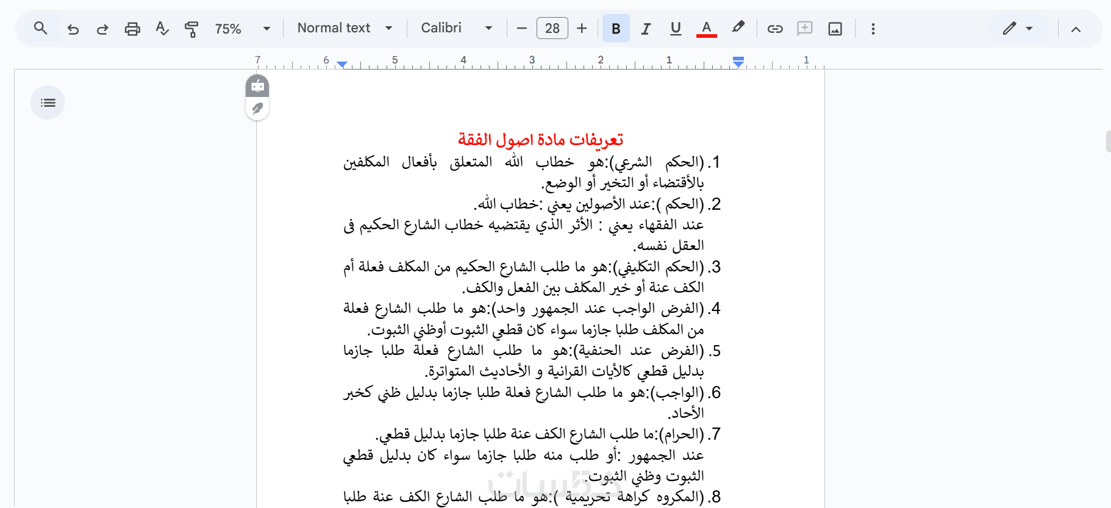This screenshot has width=1111, height=508.
Task: Click the line starting with 4.(الفرض الواجب
Action: pyautogui.click(x=532, y=309)
